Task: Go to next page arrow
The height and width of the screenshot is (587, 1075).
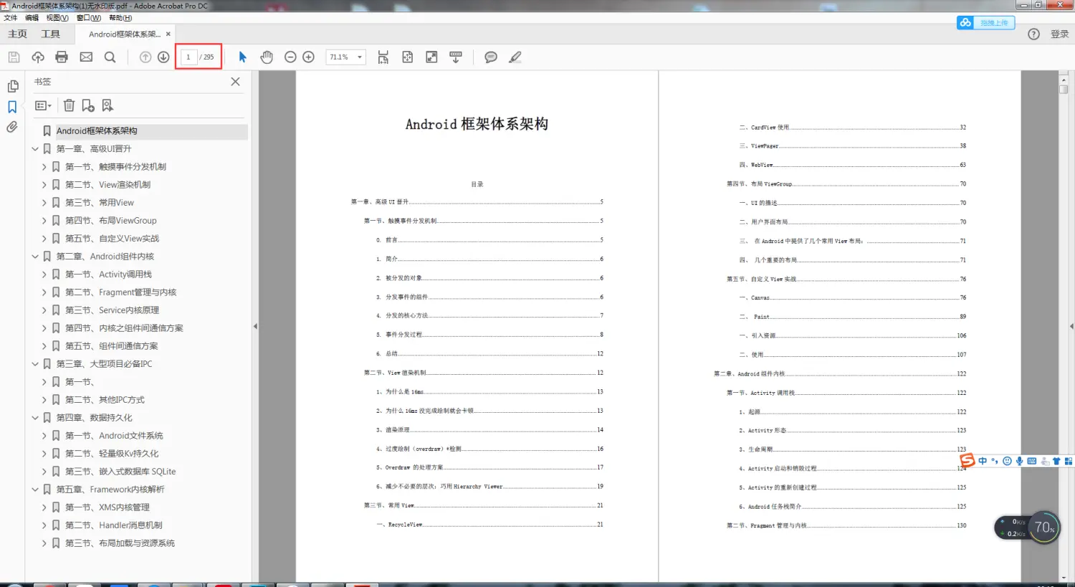Action: (x=163, y=57)
